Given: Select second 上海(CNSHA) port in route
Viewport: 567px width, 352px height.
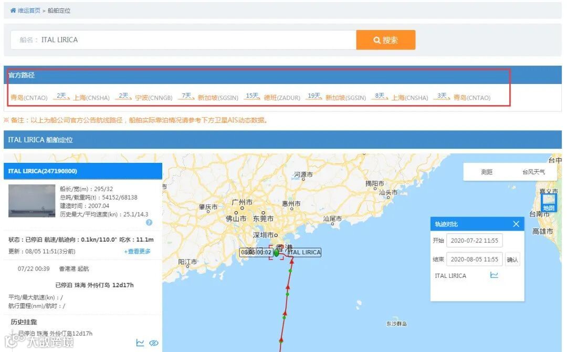Looking at the screenshot, I should coord(410,98).
